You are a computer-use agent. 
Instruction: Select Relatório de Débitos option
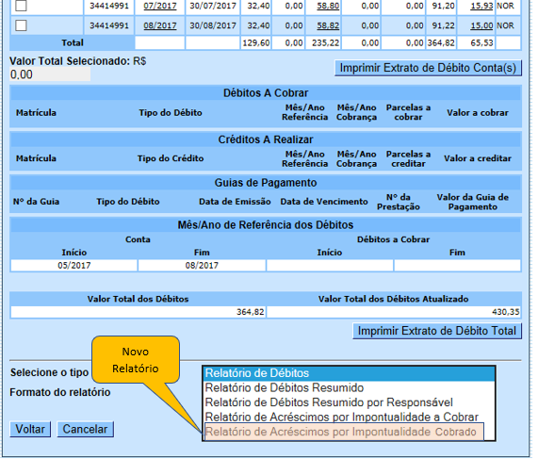point(349,373)
